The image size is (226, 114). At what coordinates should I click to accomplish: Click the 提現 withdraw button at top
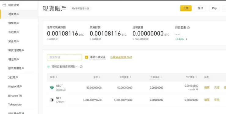(200, 8)
